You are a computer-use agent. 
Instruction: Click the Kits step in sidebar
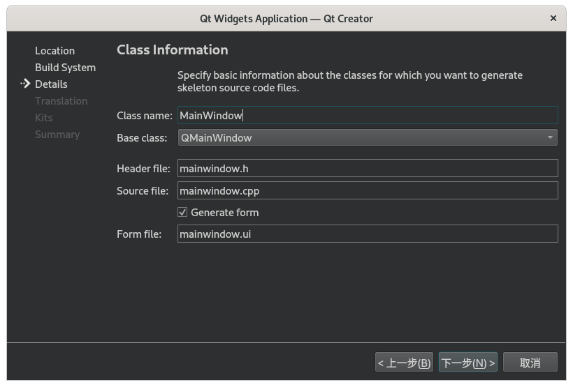(43, 118)
